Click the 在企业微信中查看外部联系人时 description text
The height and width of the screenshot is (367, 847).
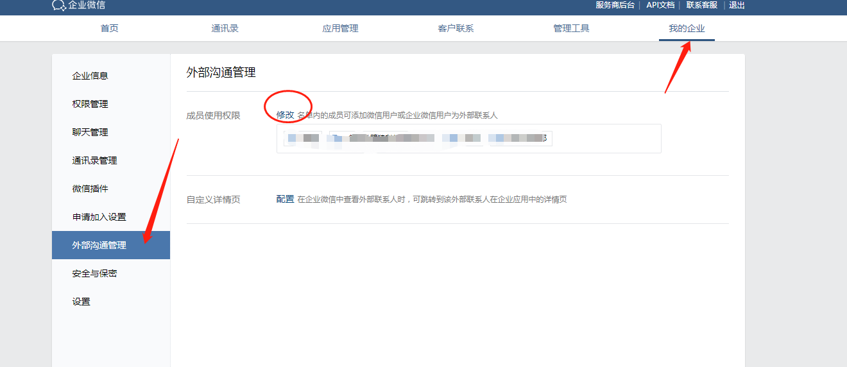coord(432,200)
